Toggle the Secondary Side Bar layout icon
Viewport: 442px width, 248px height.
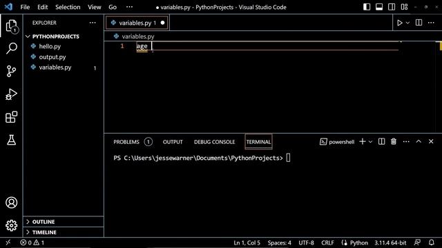point(392,7)
